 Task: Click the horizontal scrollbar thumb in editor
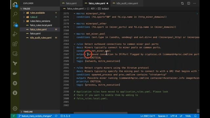pyautogui.click(x=100, y=113)
